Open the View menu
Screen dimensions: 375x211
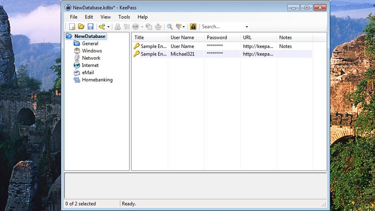tap(105, 17)
